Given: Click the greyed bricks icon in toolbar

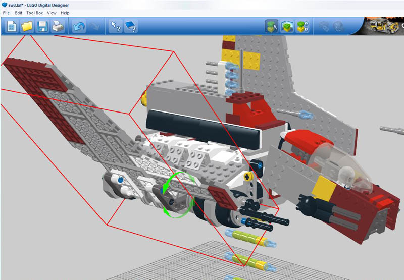Looking at the screenshot, I should (324, 26).
